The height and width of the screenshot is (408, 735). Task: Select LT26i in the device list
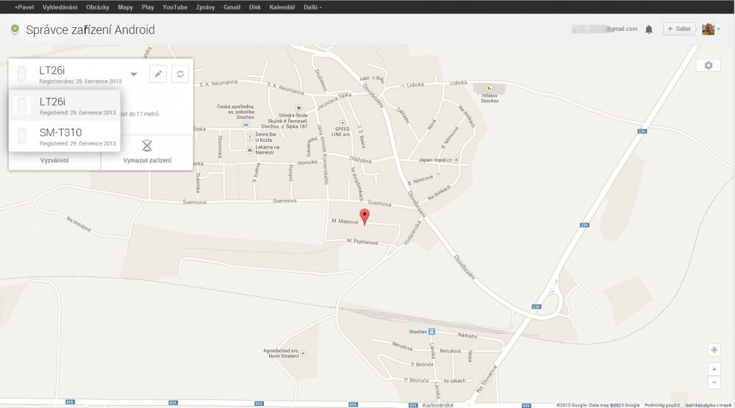(x=65, y=106)
